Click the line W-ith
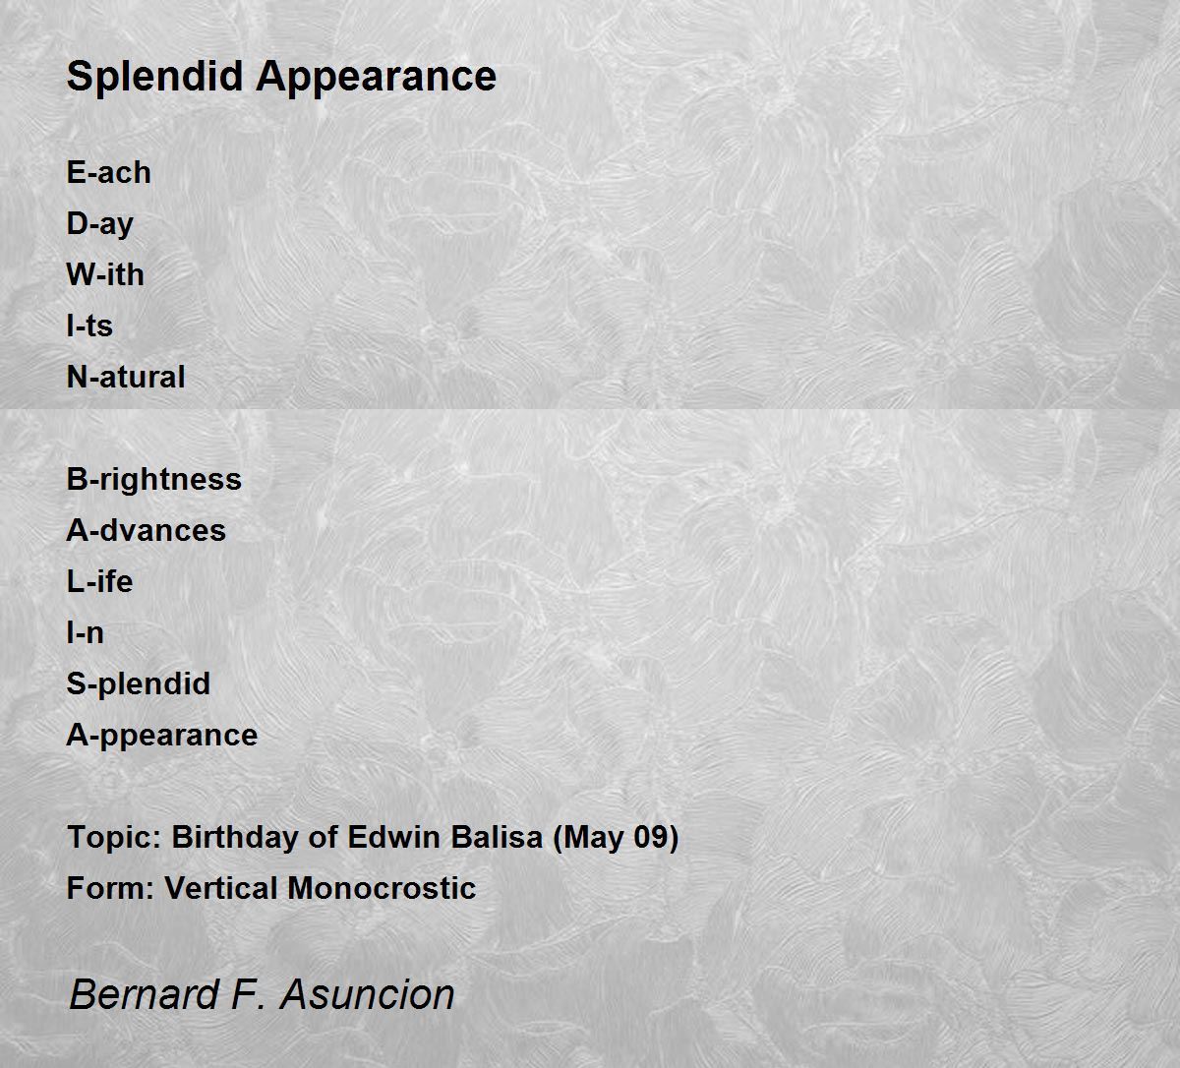1180x1068 pixels. (x=105, y=274)
